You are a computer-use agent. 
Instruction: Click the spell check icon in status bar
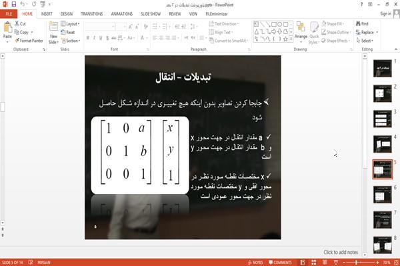click(31, 262)
